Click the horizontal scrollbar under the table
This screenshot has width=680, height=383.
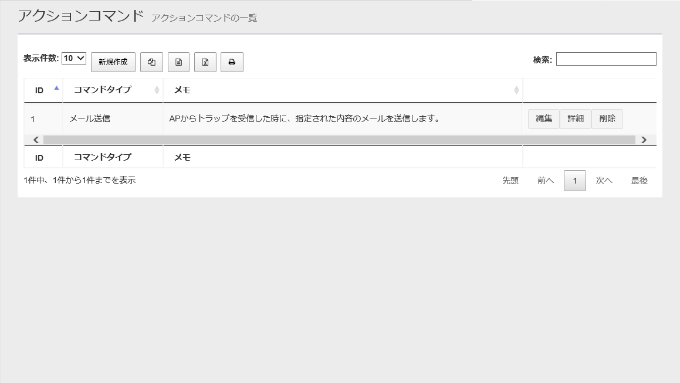click(340, 140)
